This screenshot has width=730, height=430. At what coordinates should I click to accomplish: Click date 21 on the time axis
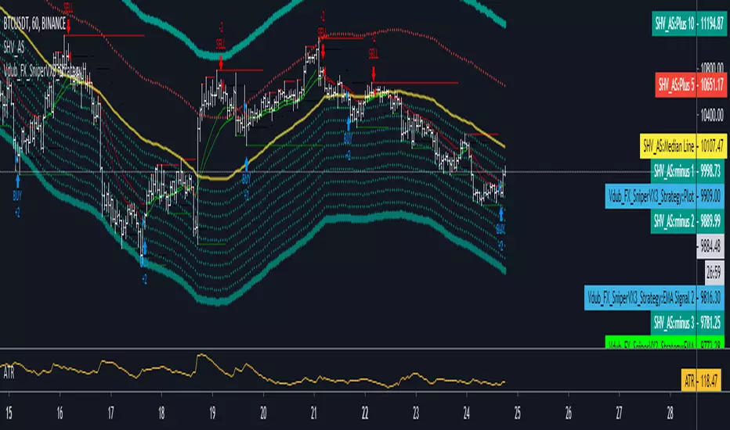coord(314,414)
